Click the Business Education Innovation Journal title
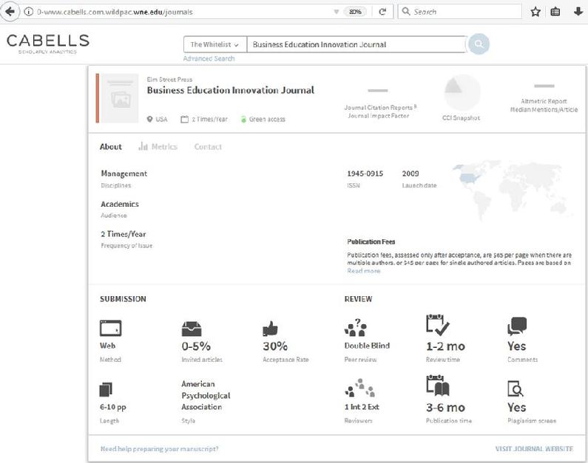The height and width of the screenshot is (463, 588). 230,90
